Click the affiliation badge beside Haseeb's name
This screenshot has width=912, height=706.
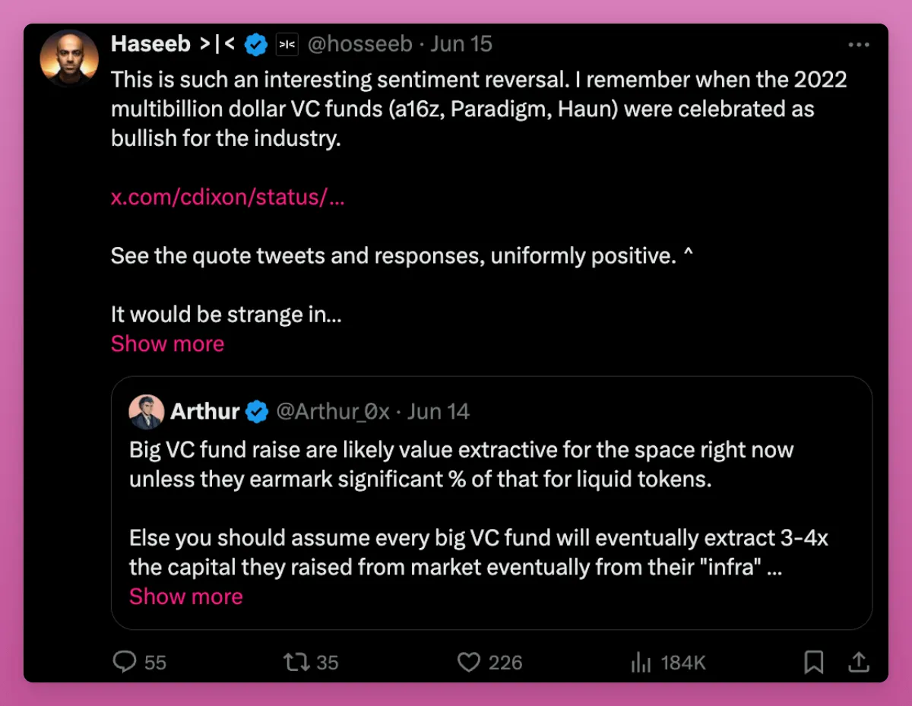287,45
